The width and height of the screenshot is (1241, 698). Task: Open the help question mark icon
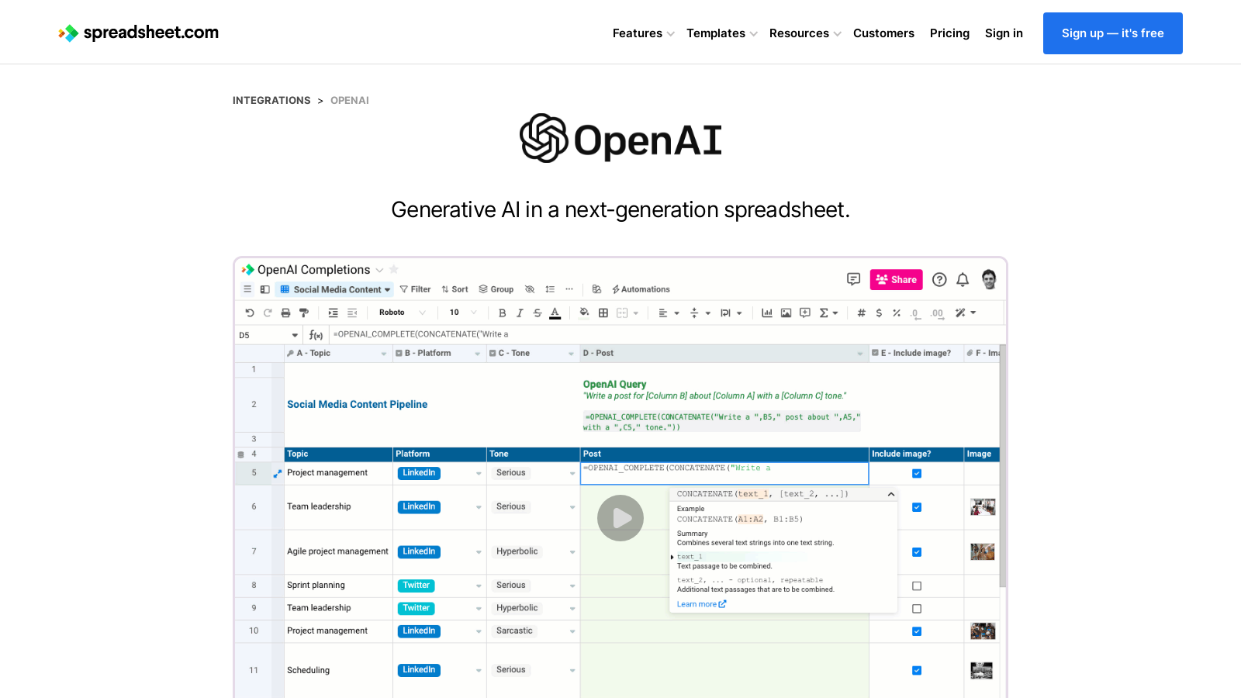point(939,280)
